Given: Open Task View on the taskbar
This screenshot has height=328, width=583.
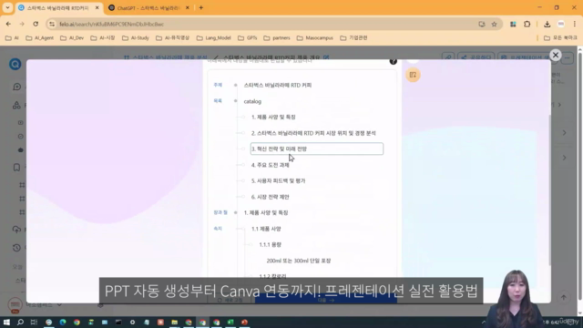Looking at the screenshot, I should click(x=34, y=322).
